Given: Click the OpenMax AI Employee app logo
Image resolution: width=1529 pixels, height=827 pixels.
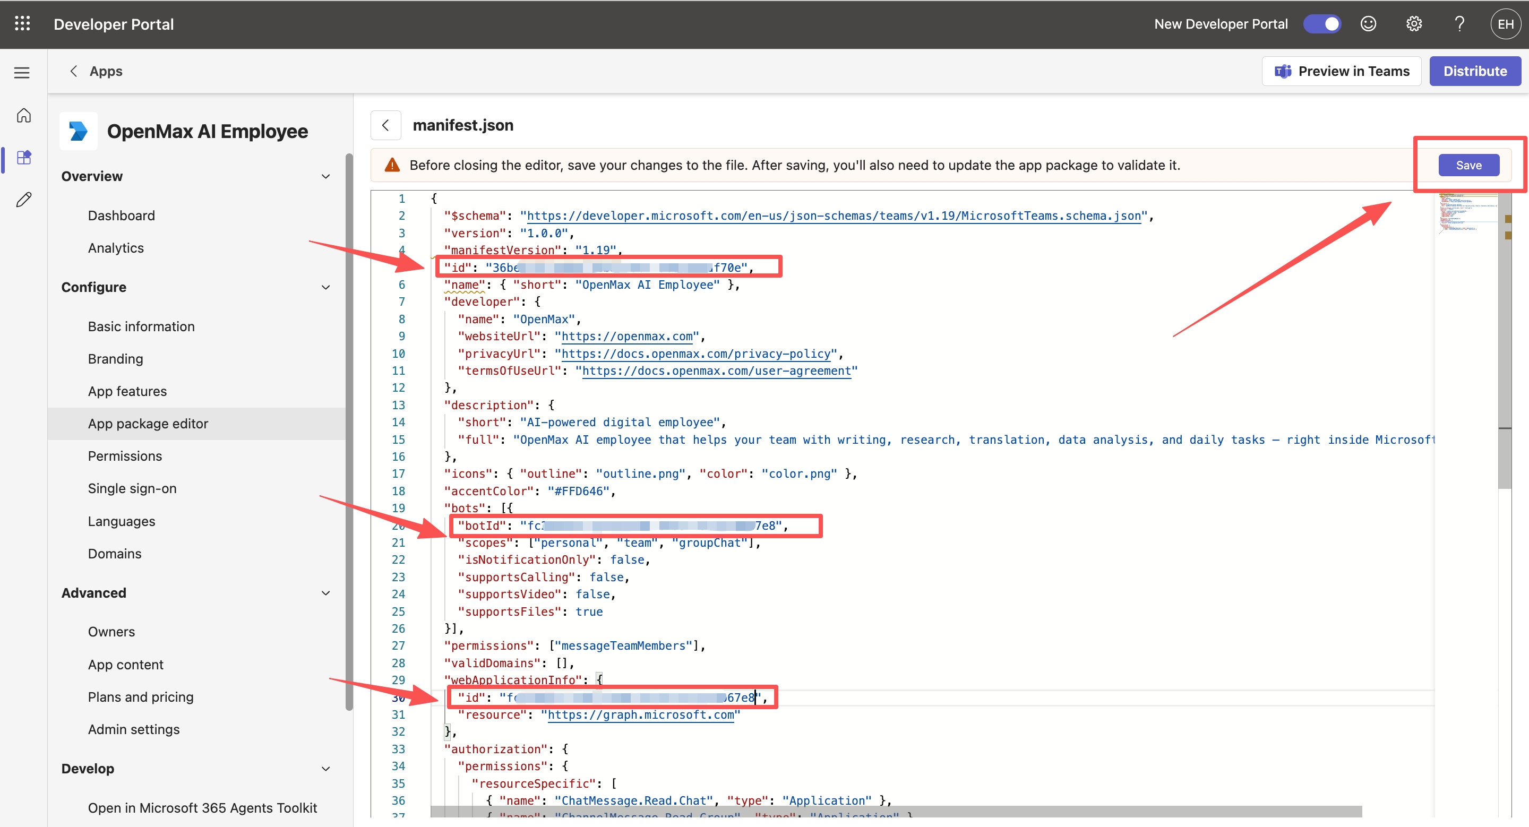Looking at the screenshot, I should (x=79, y=131).
